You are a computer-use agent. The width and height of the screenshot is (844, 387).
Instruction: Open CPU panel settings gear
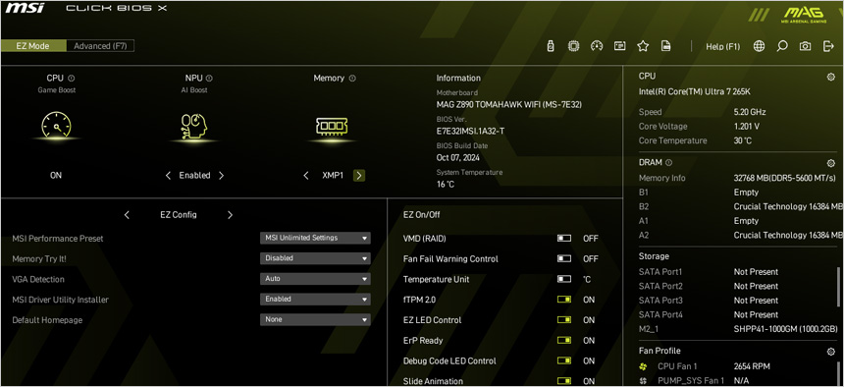click(830, 77)
